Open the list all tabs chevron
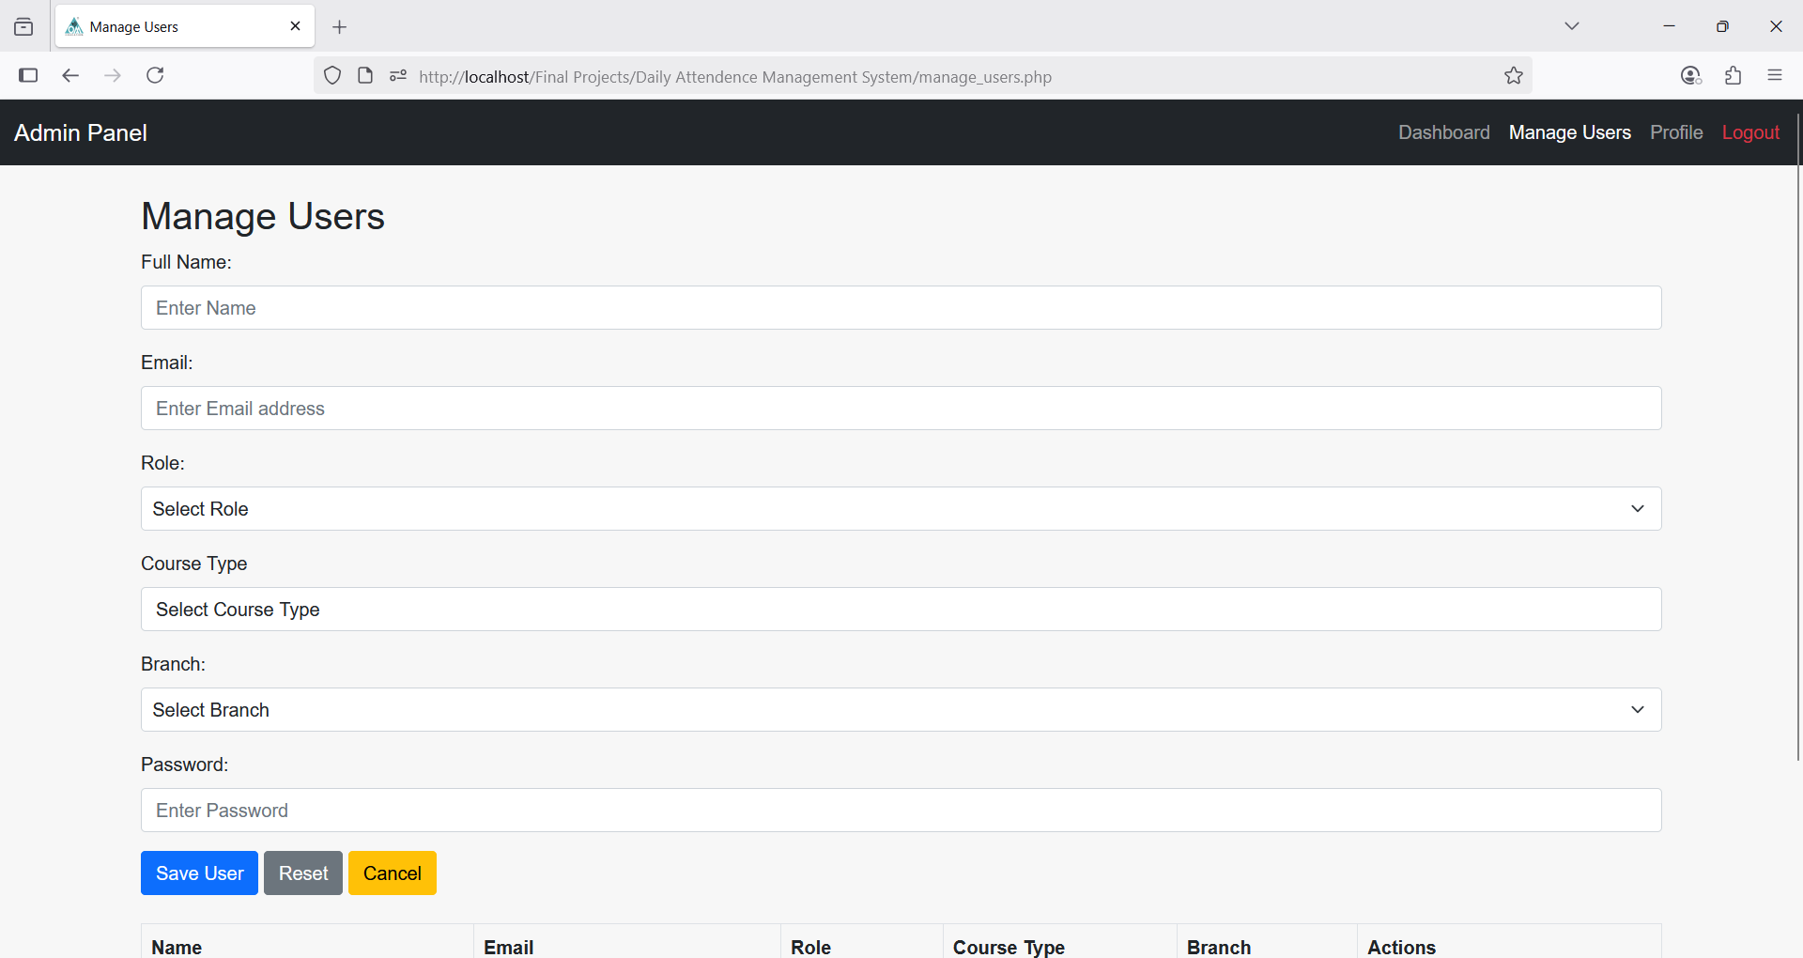 [1571, 26]
